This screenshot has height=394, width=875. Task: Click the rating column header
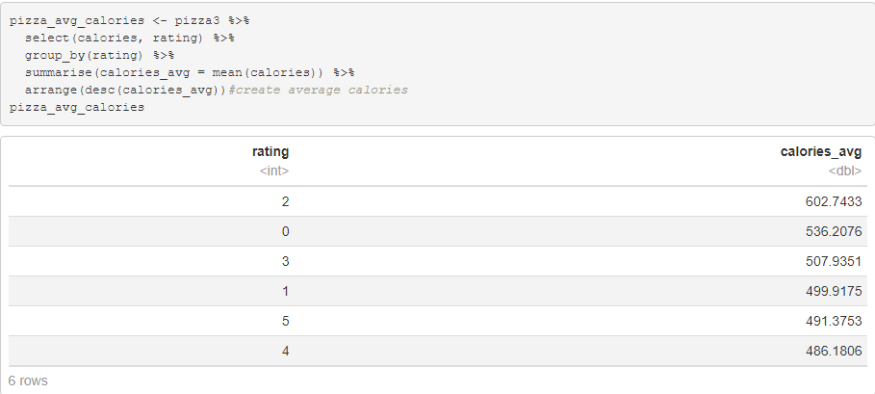(x=270, y=151)
